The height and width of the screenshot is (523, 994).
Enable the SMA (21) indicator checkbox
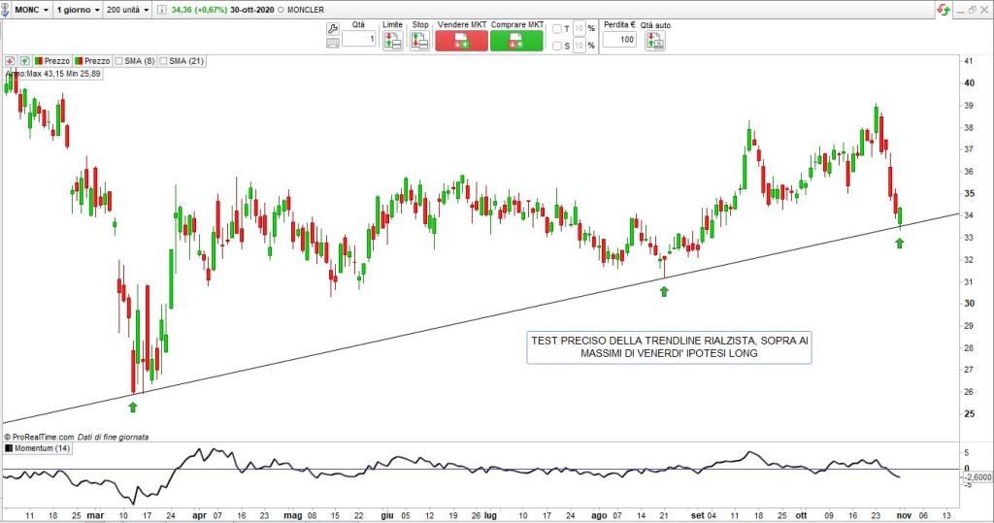(x=164, y=60)
